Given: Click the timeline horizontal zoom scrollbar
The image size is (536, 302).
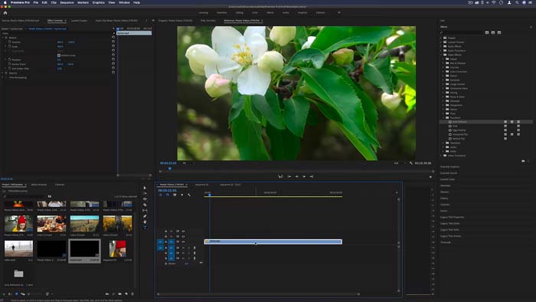Looking at the screenshot, I should [x=258, y=294].
